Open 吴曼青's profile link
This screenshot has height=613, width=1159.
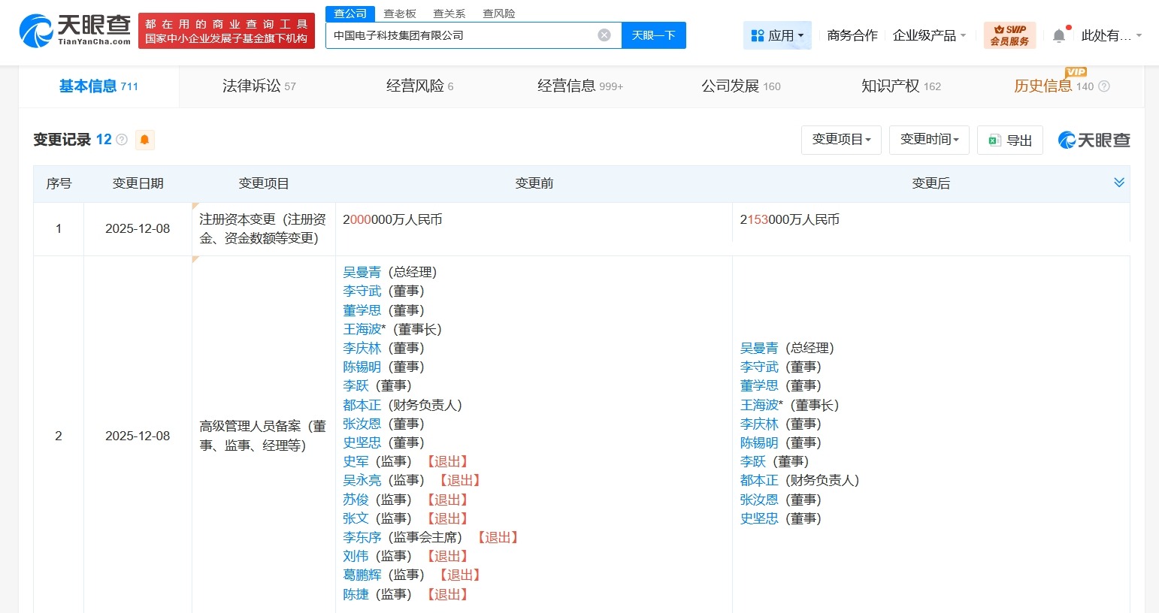(x=362, y=272)
